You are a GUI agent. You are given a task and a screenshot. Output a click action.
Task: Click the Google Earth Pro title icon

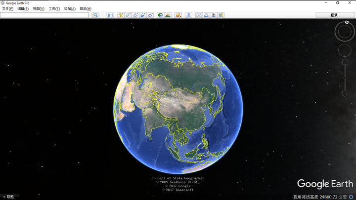pos(3,3)
